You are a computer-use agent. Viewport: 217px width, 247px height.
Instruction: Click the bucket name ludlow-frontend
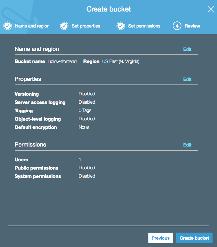(62, 61)
